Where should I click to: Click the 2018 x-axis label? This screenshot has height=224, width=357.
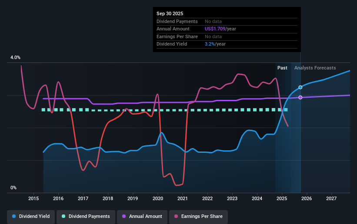[x=108, y=198]
